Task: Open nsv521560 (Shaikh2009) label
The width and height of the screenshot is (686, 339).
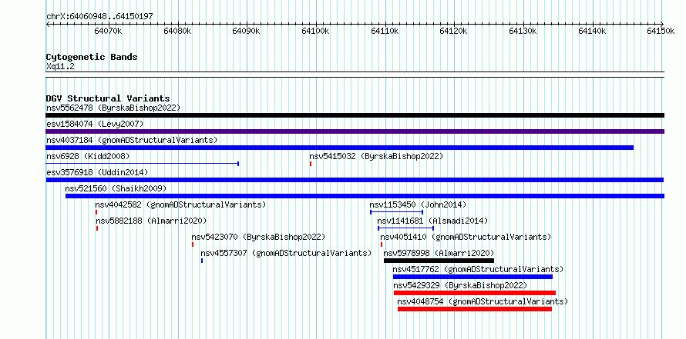Action: click(x=116, y=188)
